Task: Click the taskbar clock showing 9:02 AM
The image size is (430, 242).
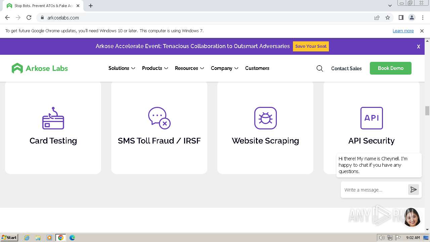Action: (413, 238)
